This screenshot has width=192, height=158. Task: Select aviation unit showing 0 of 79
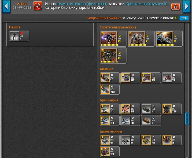[x=151, y=78]
